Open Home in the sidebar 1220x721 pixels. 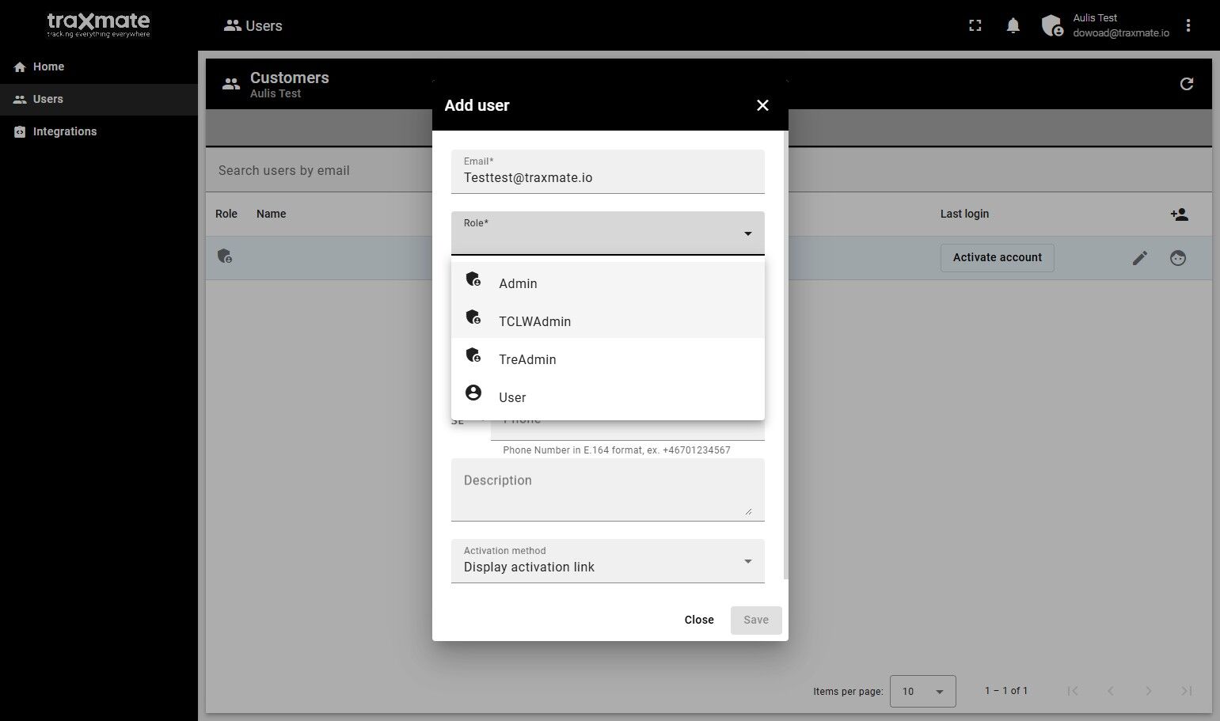pos(99,67)
